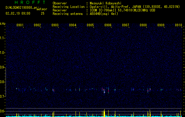Click the 0.8 kHz axis label

click(x=2, y=82)
